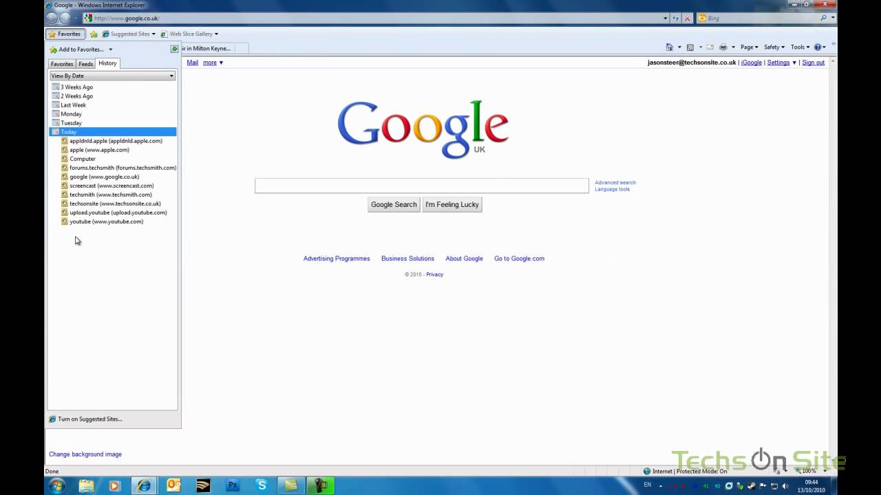Expand the address bar URL dropdown
The image size is (881, 495).
point(666,19)
